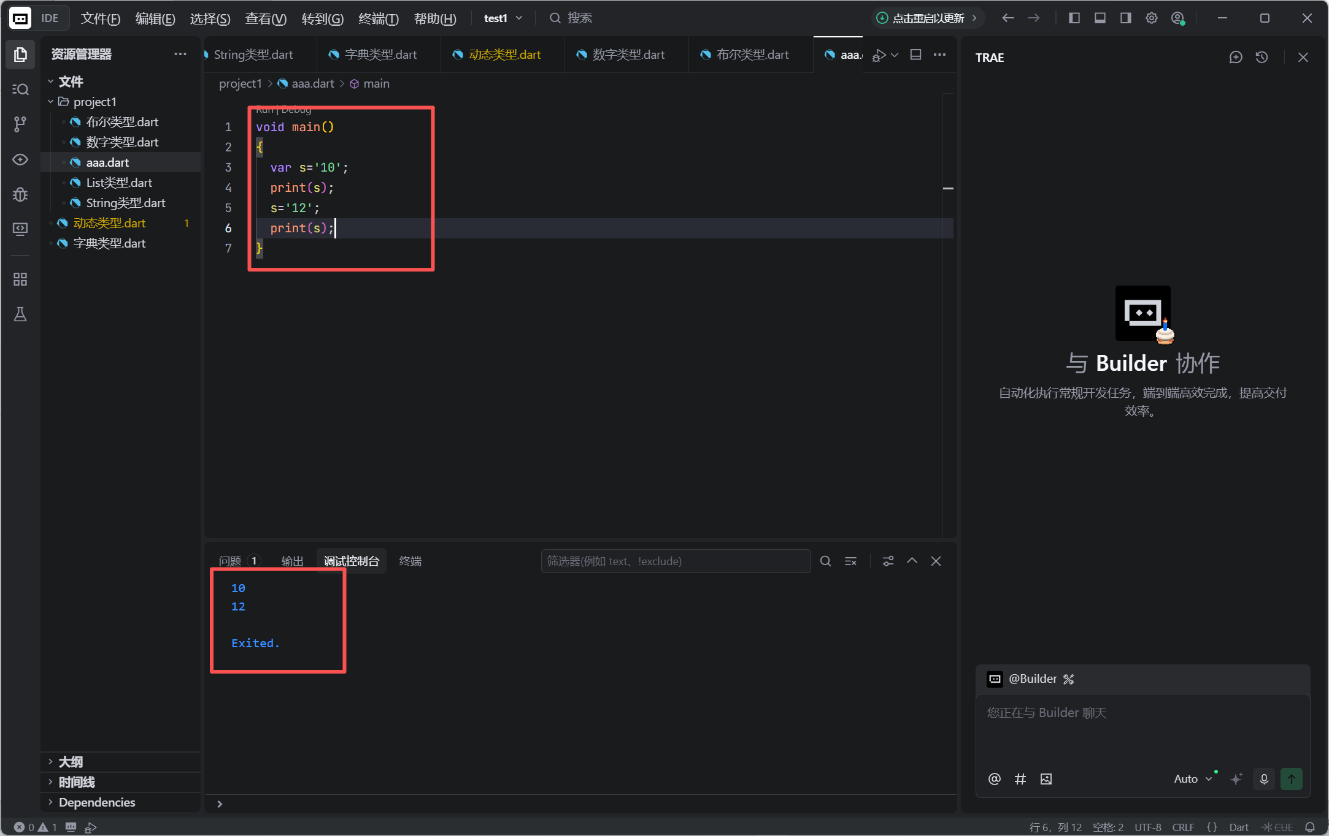Open the Auto model dropdown

pos(1192,779)
